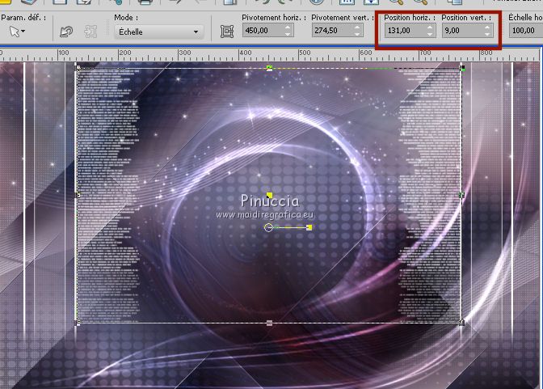Increase Position vert. with up arrow
Image resolution: width=543 pixels, height=389 pixels.
click(x=487, y=27)
